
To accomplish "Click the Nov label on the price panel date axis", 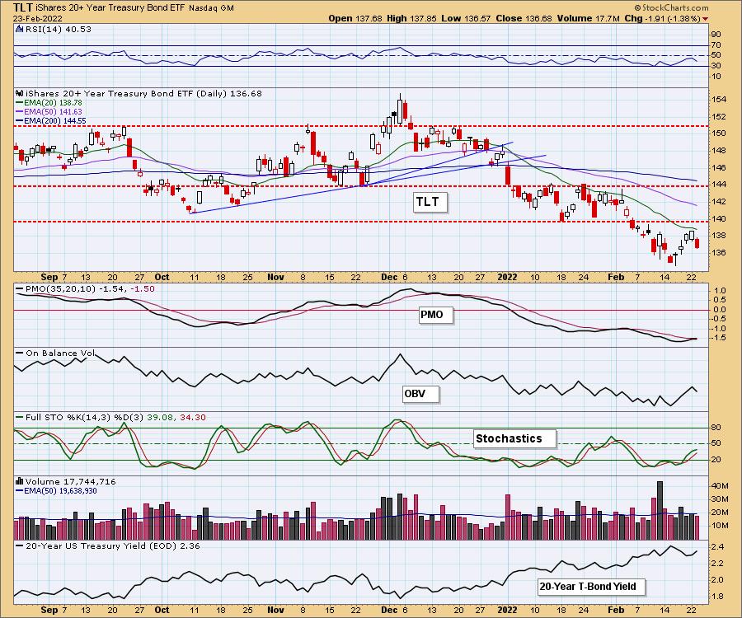I will [x=275, y=278].
